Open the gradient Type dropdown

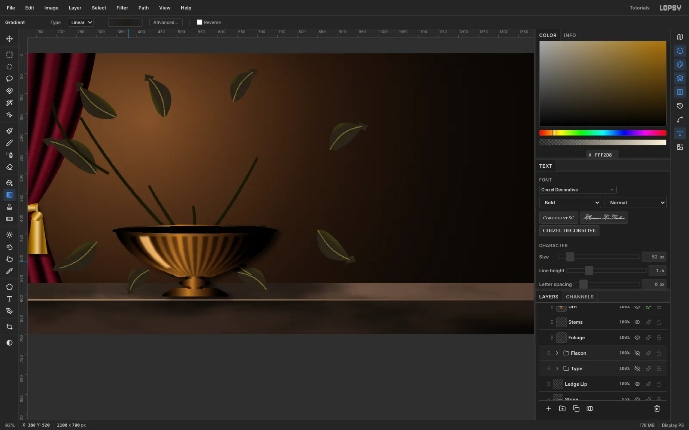[x=81, y=22]
